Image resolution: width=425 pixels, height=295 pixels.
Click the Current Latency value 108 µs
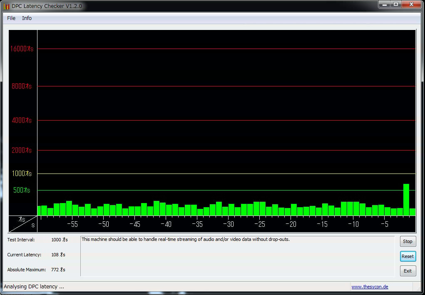[x=58, y=255]
